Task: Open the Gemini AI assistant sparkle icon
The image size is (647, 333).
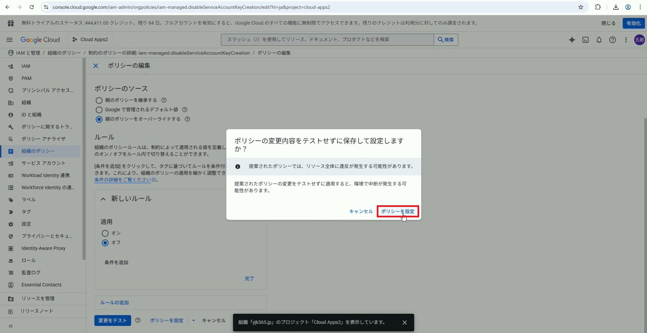Action: [x=572, y=40]
